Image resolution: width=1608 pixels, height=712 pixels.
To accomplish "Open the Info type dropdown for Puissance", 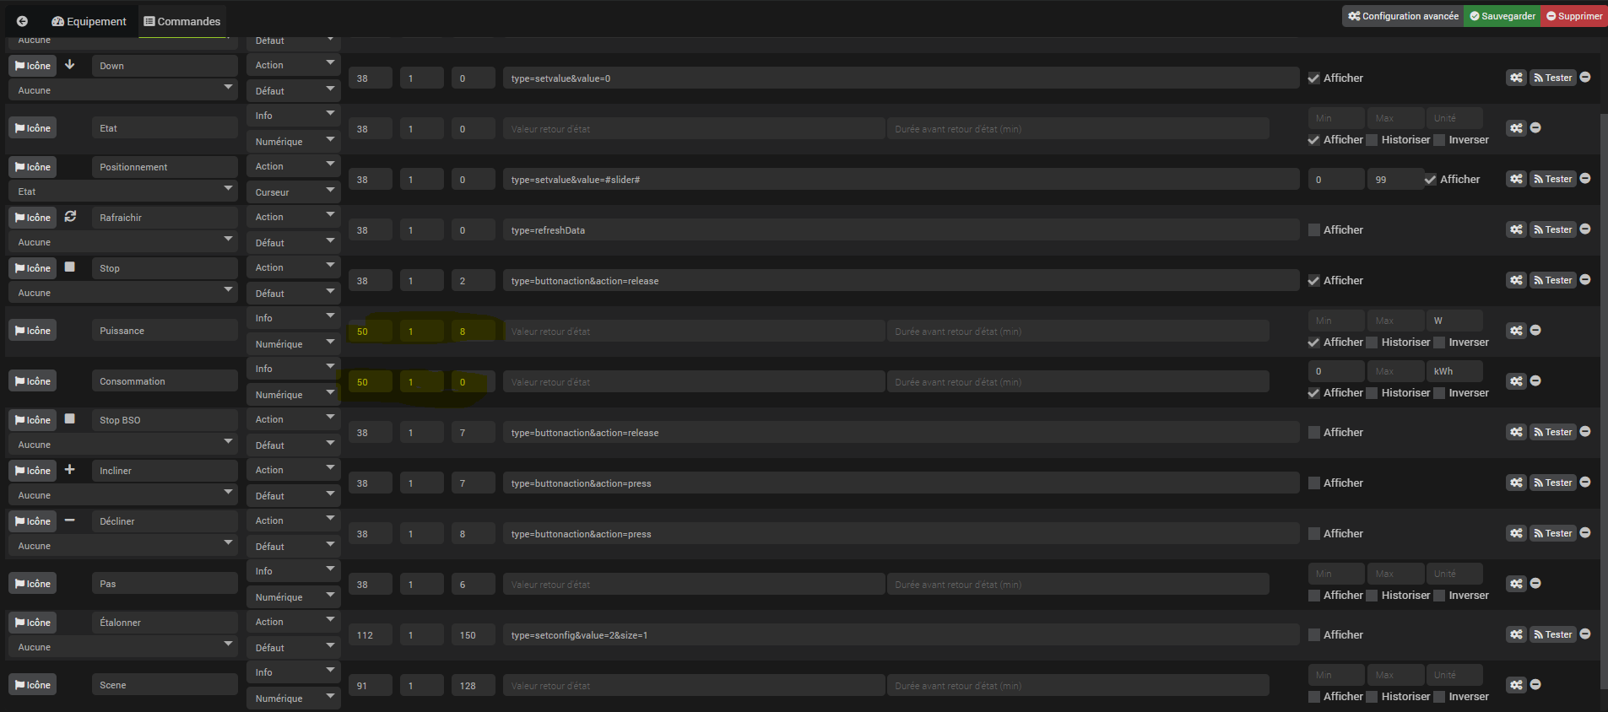I will click(x=294, y=318).
